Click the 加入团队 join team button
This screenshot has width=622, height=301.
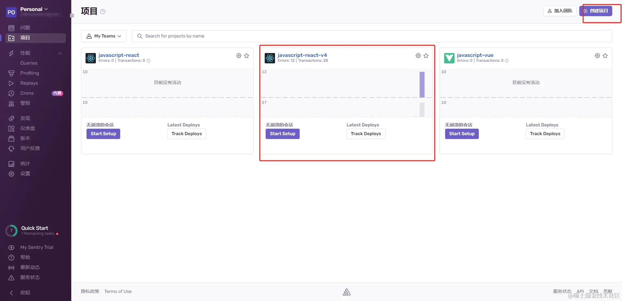[x=560, y=11]
